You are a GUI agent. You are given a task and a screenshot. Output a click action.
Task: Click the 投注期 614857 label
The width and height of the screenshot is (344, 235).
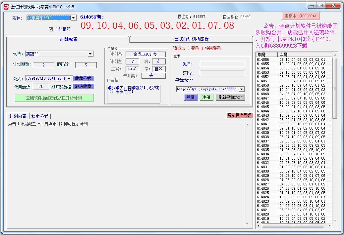tap(191, 17)
